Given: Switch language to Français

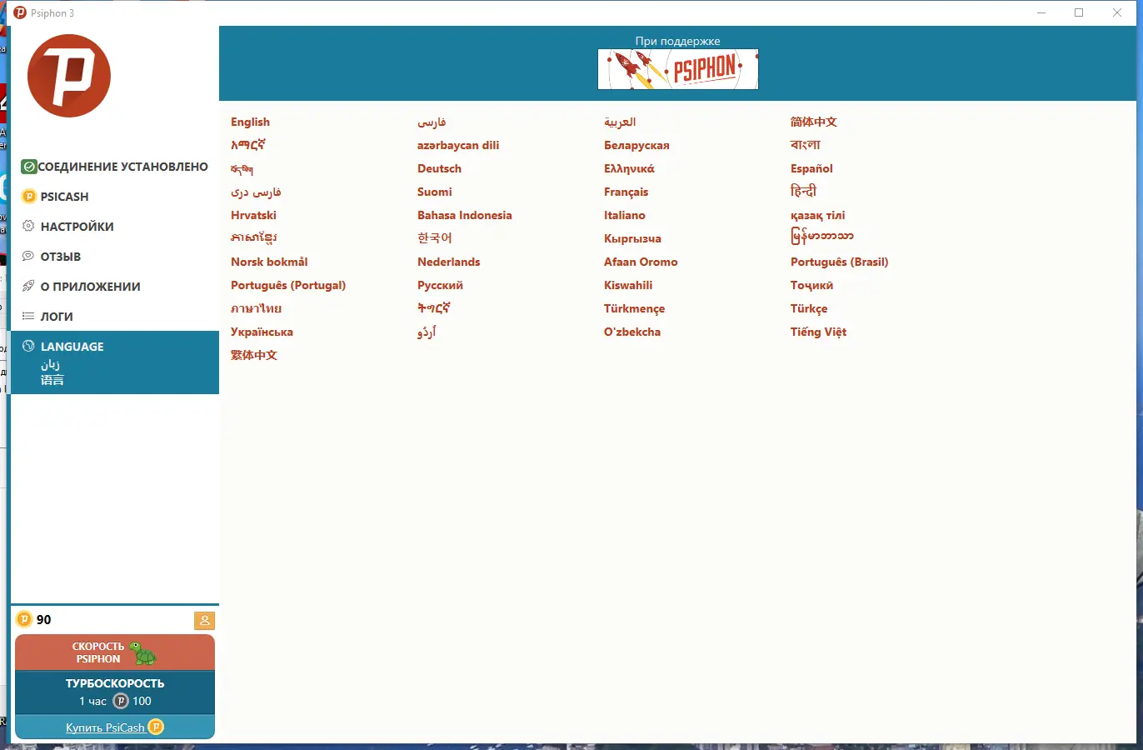Looking at the screenshot, I should (x=626, y=192).
